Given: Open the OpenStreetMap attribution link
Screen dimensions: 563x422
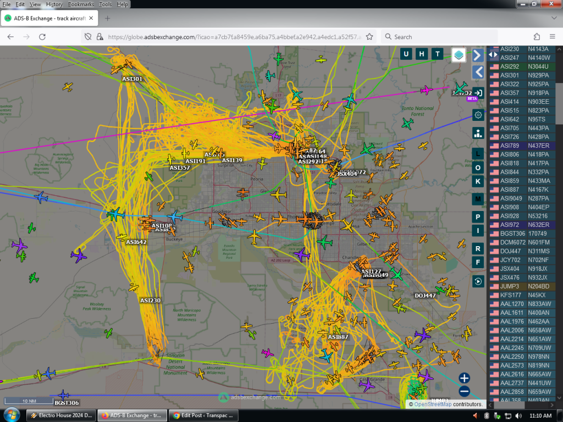Looking at the screenshot, I should point(433,404).
